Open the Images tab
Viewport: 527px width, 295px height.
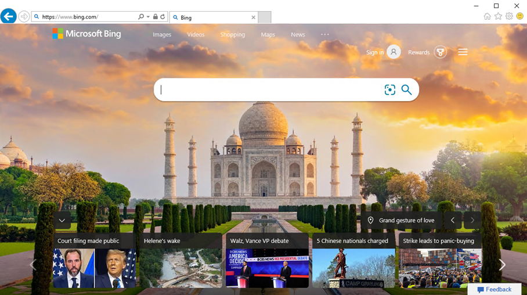[x=162, y=34]
